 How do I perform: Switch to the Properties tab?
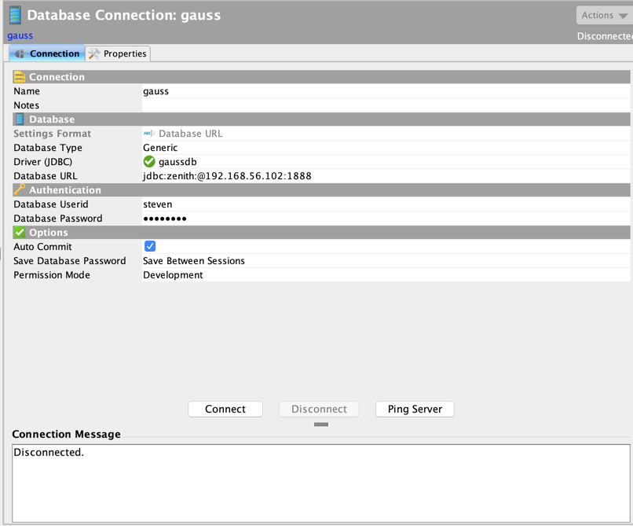[118, 53]
